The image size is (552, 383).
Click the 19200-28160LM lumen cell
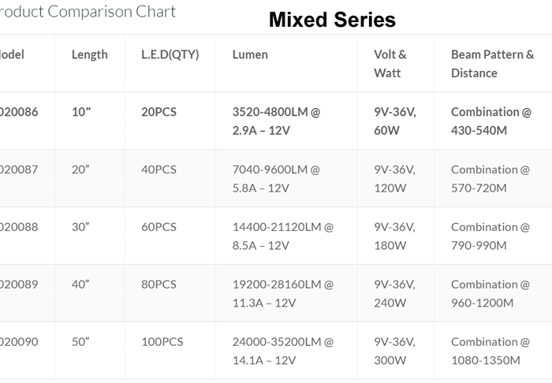[282, 293]
